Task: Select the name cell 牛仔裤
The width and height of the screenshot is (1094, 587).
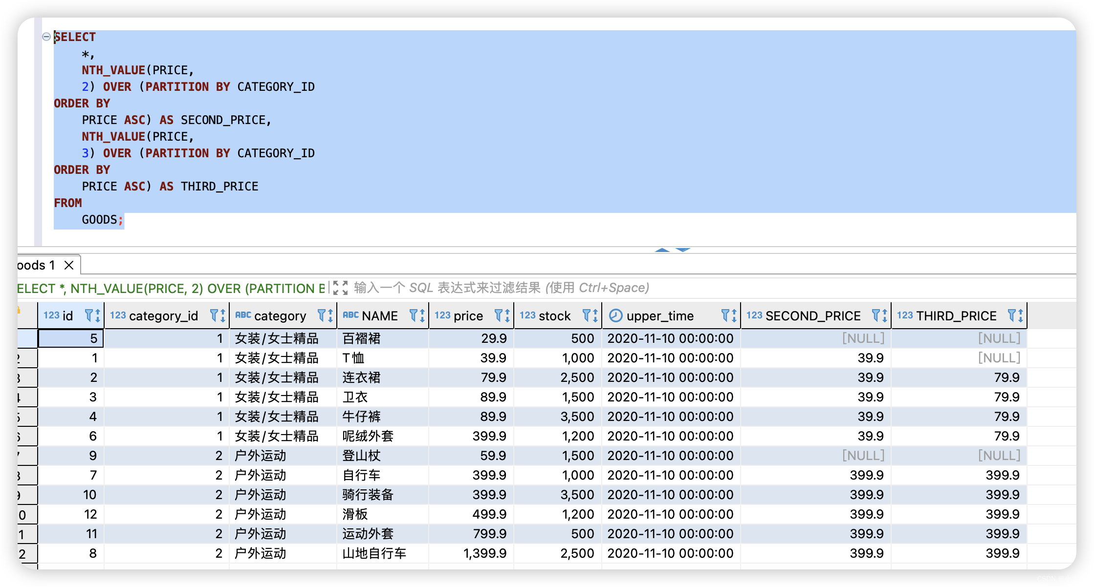Action: [x=383, y=417]
